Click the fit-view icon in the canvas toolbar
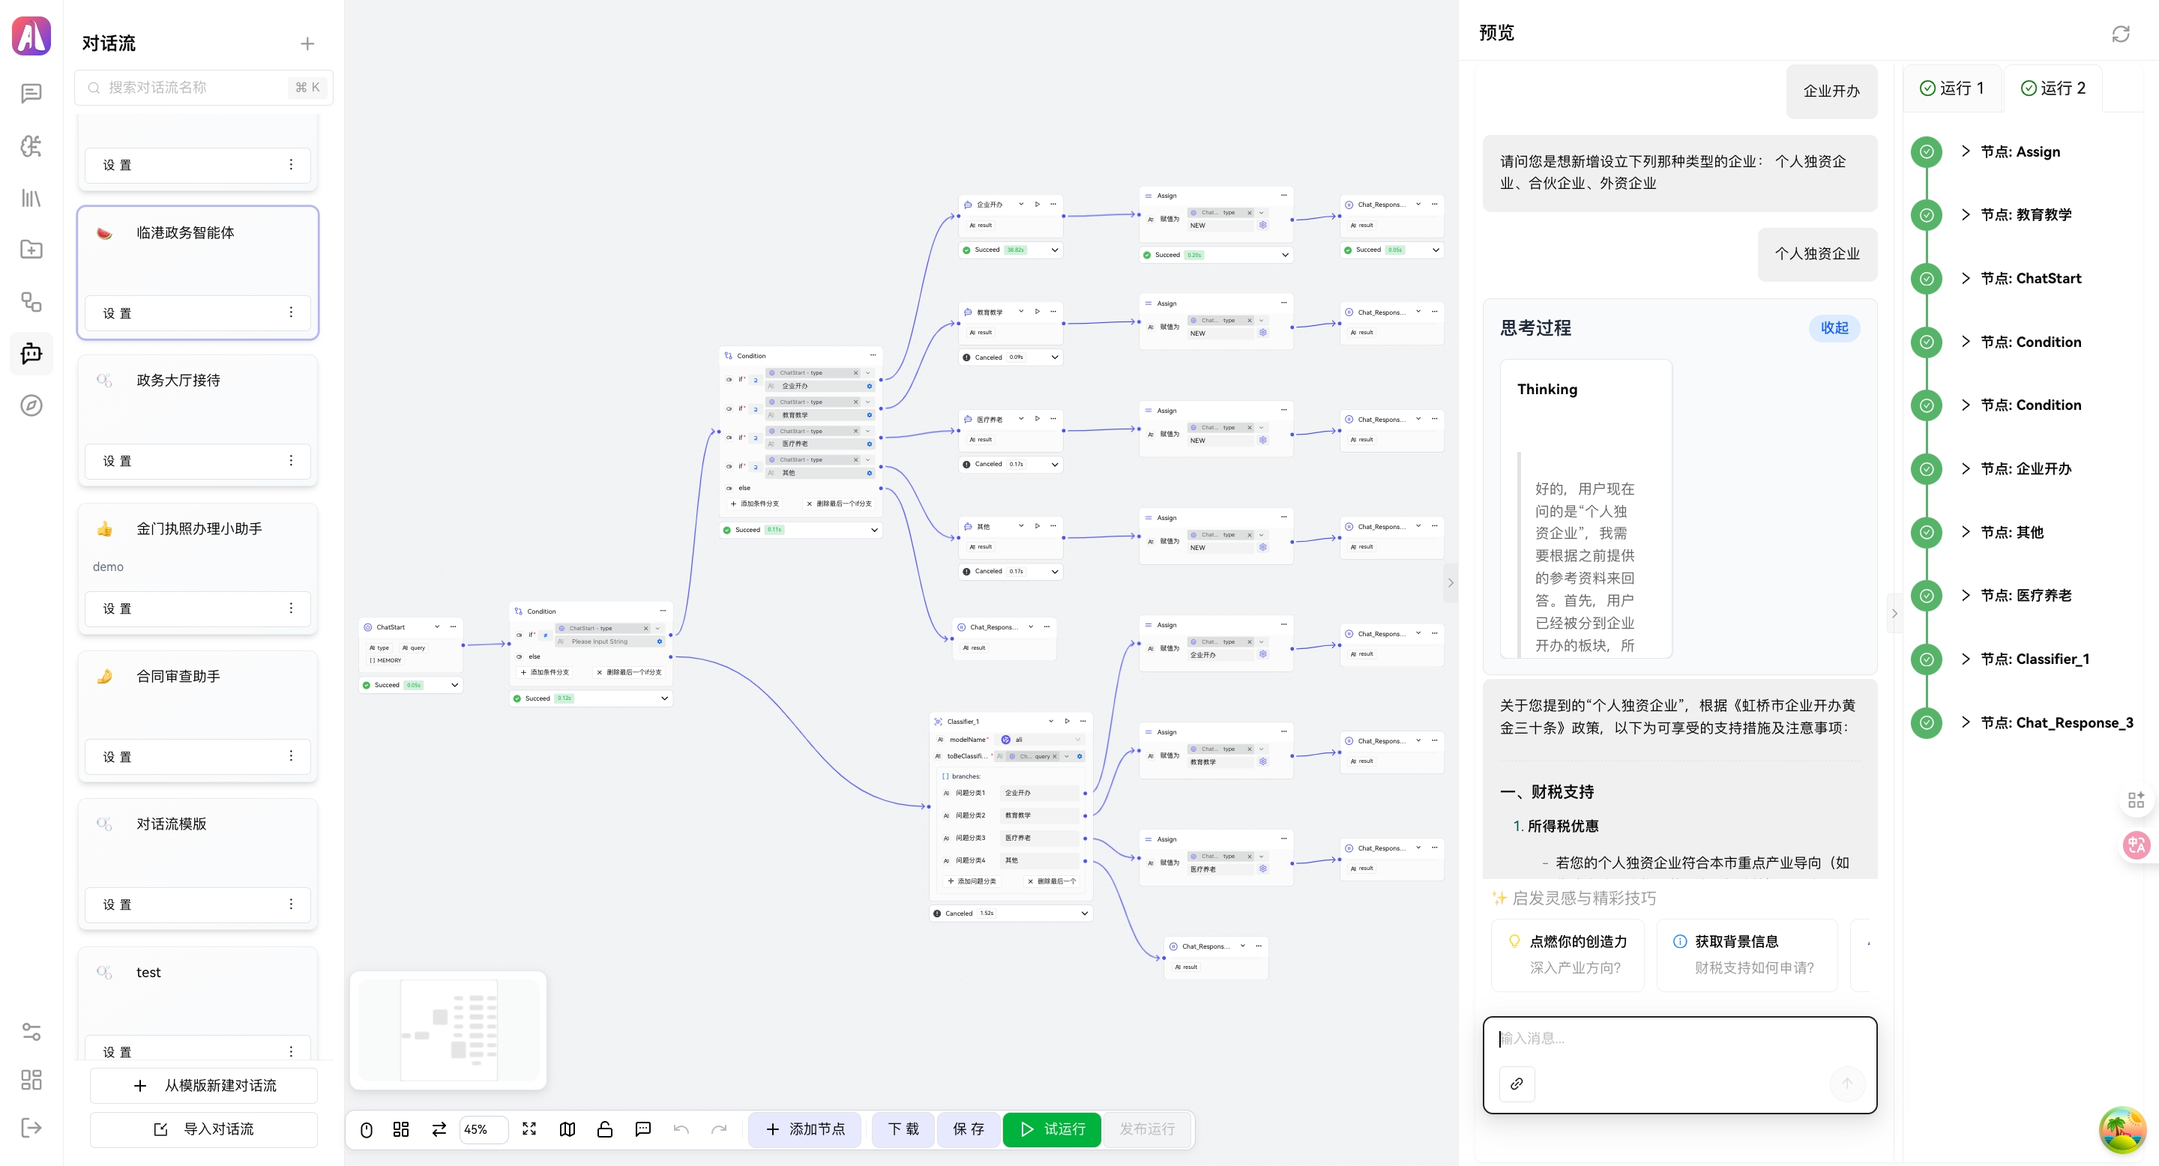The image size is (2159, 1166). click(x=529, y=1129)
